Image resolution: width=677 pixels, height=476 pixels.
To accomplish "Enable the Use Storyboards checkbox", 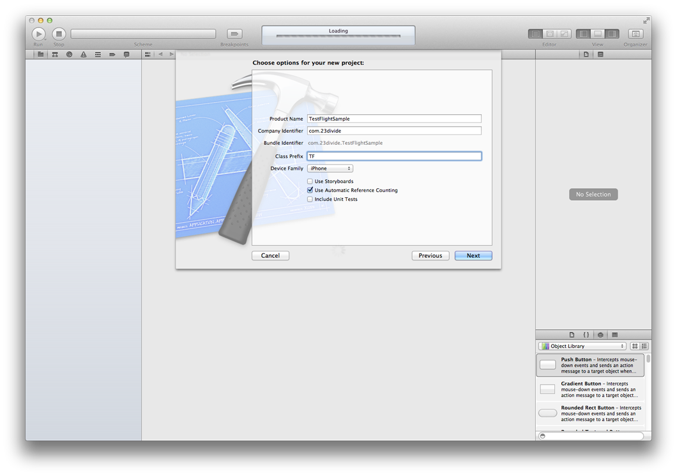I will coord(310,181).
